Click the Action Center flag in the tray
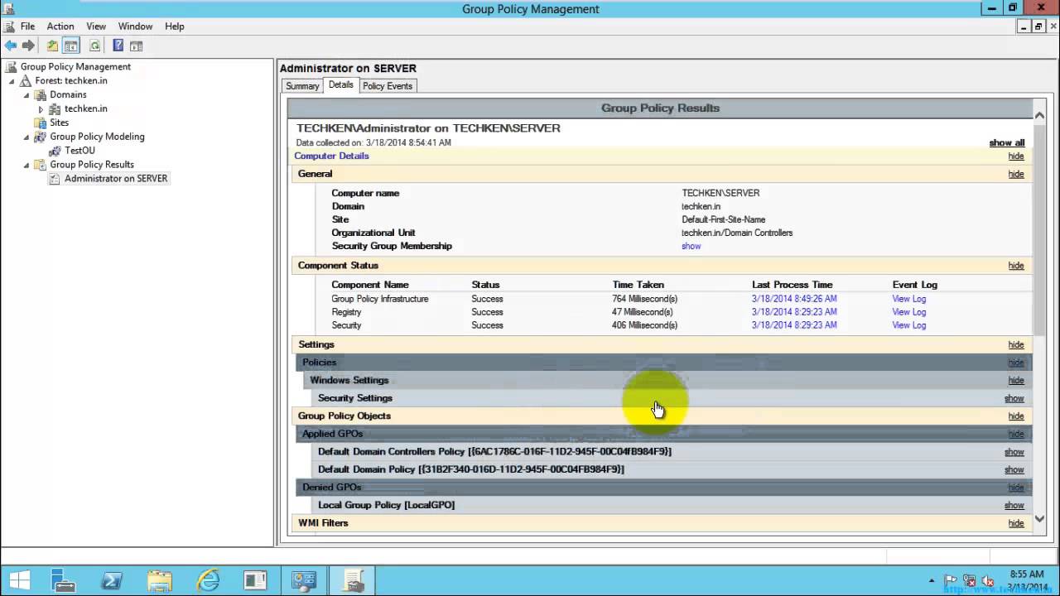The height and width of the screenshot is (596, 1060). pos(951,581)
